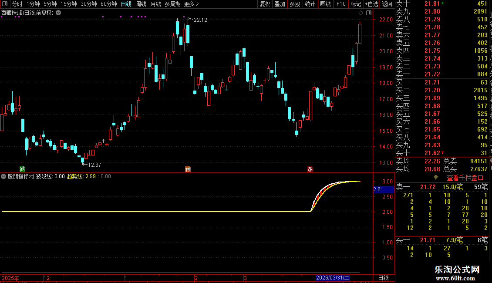
Task: Toggle the side panel icon on chart
Action: coord(369,13)
